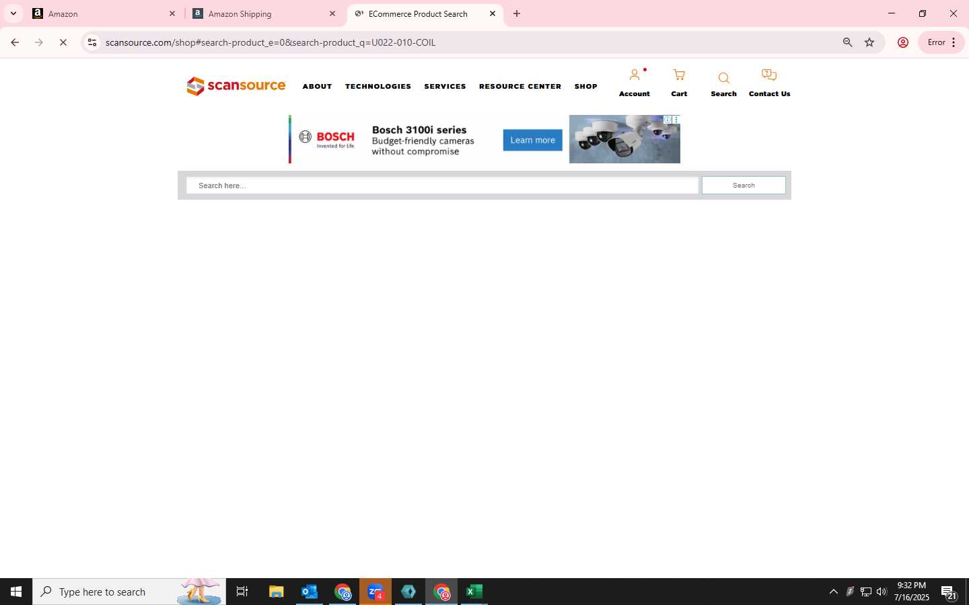
Task: Click the Search here input field
Action: (x=442, y=186)
